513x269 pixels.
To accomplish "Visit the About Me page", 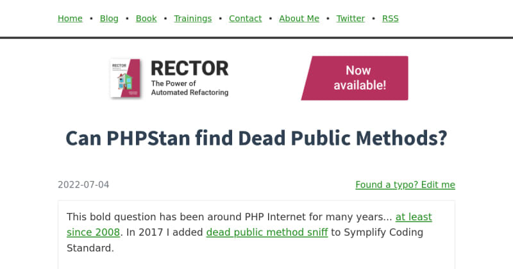I will [x=299, y=19].
